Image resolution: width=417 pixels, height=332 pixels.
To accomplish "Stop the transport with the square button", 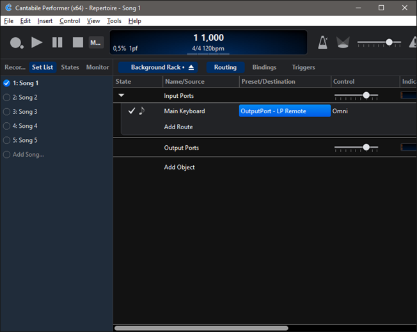I will pos(78,43).
